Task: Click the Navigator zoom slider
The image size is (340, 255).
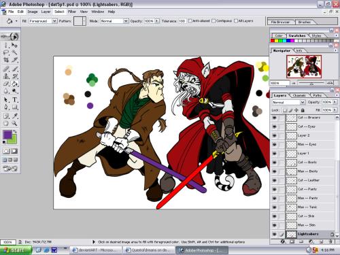Action: point(311,83)
